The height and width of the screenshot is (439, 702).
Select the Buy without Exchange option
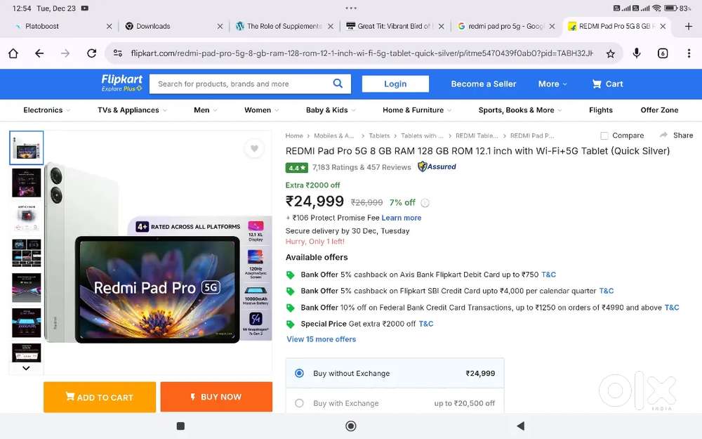point(300,374)
